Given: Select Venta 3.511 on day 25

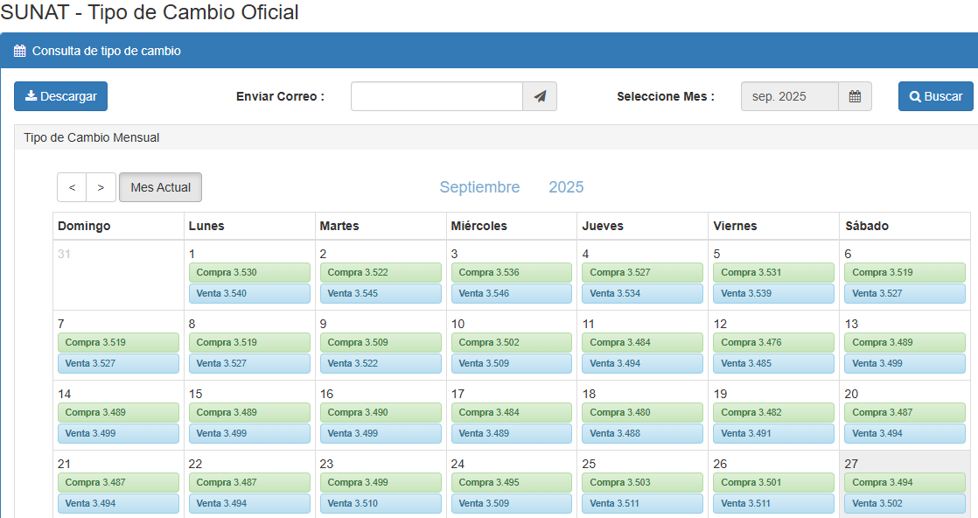Looking at the screenshot, I should (642, 503).
